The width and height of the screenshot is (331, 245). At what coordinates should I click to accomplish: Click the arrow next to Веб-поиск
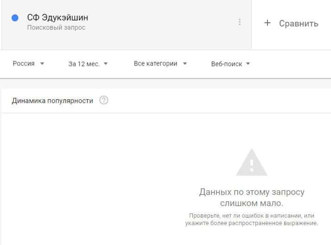pyautogui.click(x=248, y=64)
